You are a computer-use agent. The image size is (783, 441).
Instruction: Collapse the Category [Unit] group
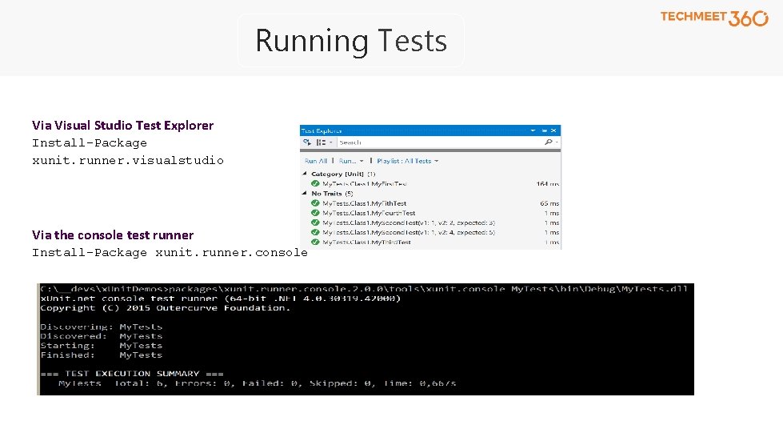pyautogui.click(x=305, y=174)
